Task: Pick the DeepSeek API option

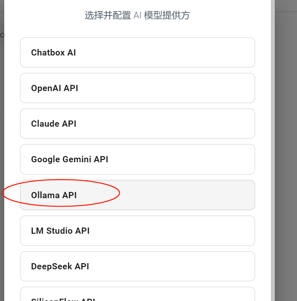Action: pos(137,266)
